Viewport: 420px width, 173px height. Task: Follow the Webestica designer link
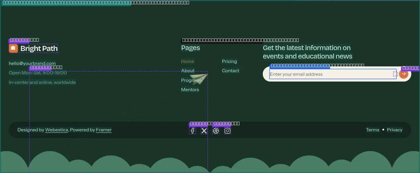click(57, 130)
